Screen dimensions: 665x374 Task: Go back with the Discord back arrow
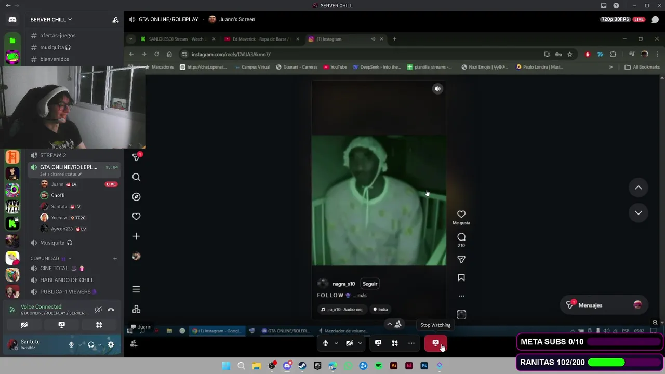click(8, 6)
